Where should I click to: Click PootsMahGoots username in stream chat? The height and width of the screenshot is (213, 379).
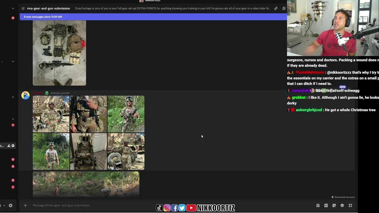pyautogui.click(x=310, y=72)
